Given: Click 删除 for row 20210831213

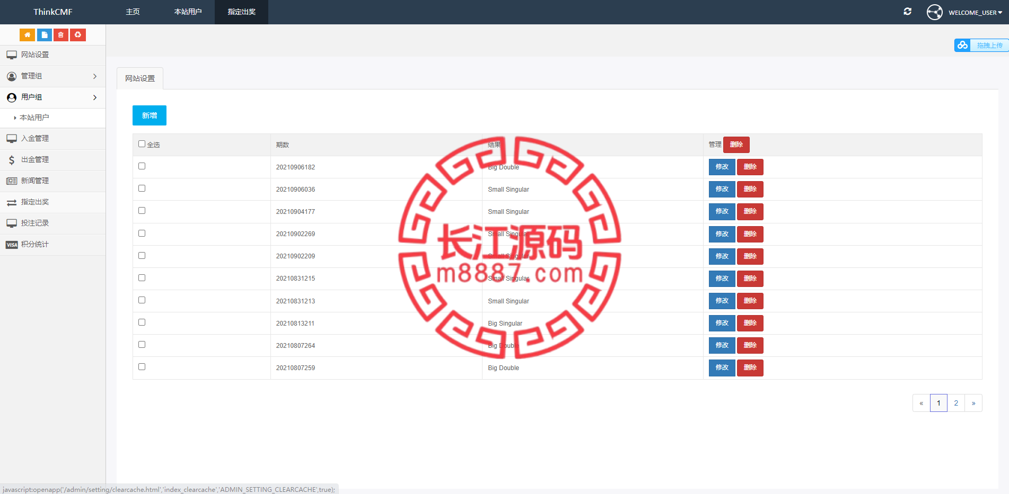Looking at the screenshot, I should pyautogui.click(x=750, y=301).
